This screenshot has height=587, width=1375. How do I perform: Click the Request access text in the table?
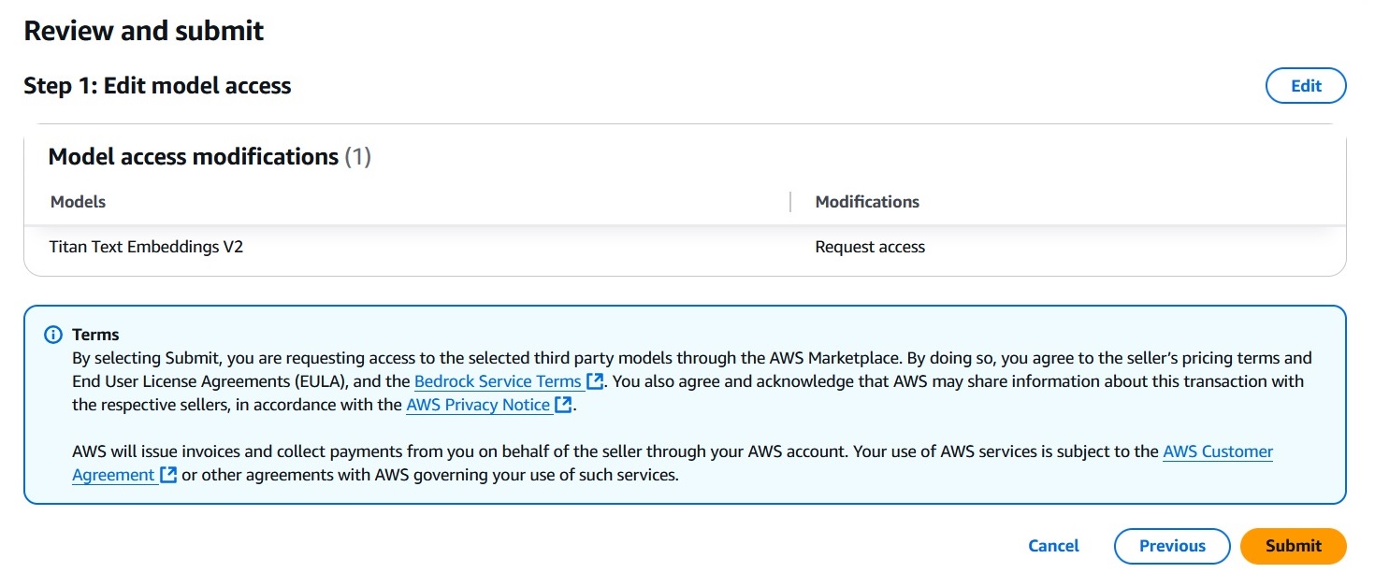(x=869, y=246)
